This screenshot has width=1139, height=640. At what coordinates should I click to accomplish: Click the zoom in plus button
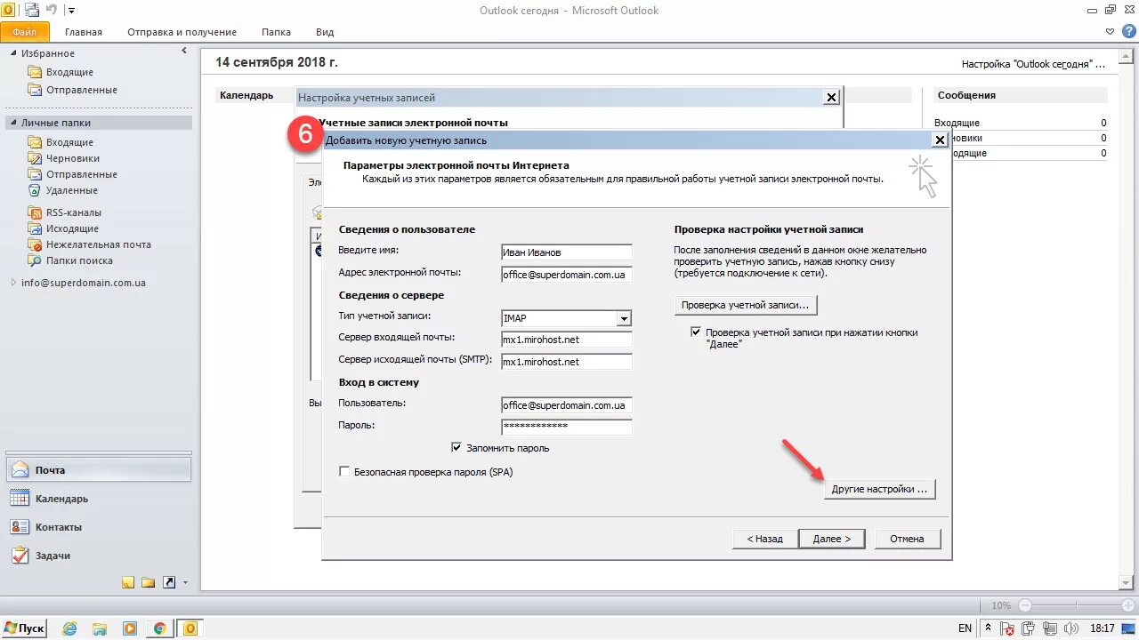pyautogui.click(x=1129, y=605)
